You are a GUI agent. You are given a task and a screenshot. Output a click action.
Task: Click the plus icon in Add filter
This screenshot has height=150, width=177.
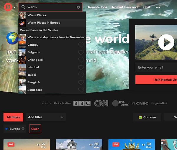click(x=62, y=117)
